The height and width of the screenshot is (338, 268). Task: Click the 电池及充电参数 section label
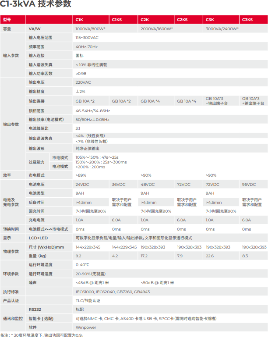click(x=11, y=202)
